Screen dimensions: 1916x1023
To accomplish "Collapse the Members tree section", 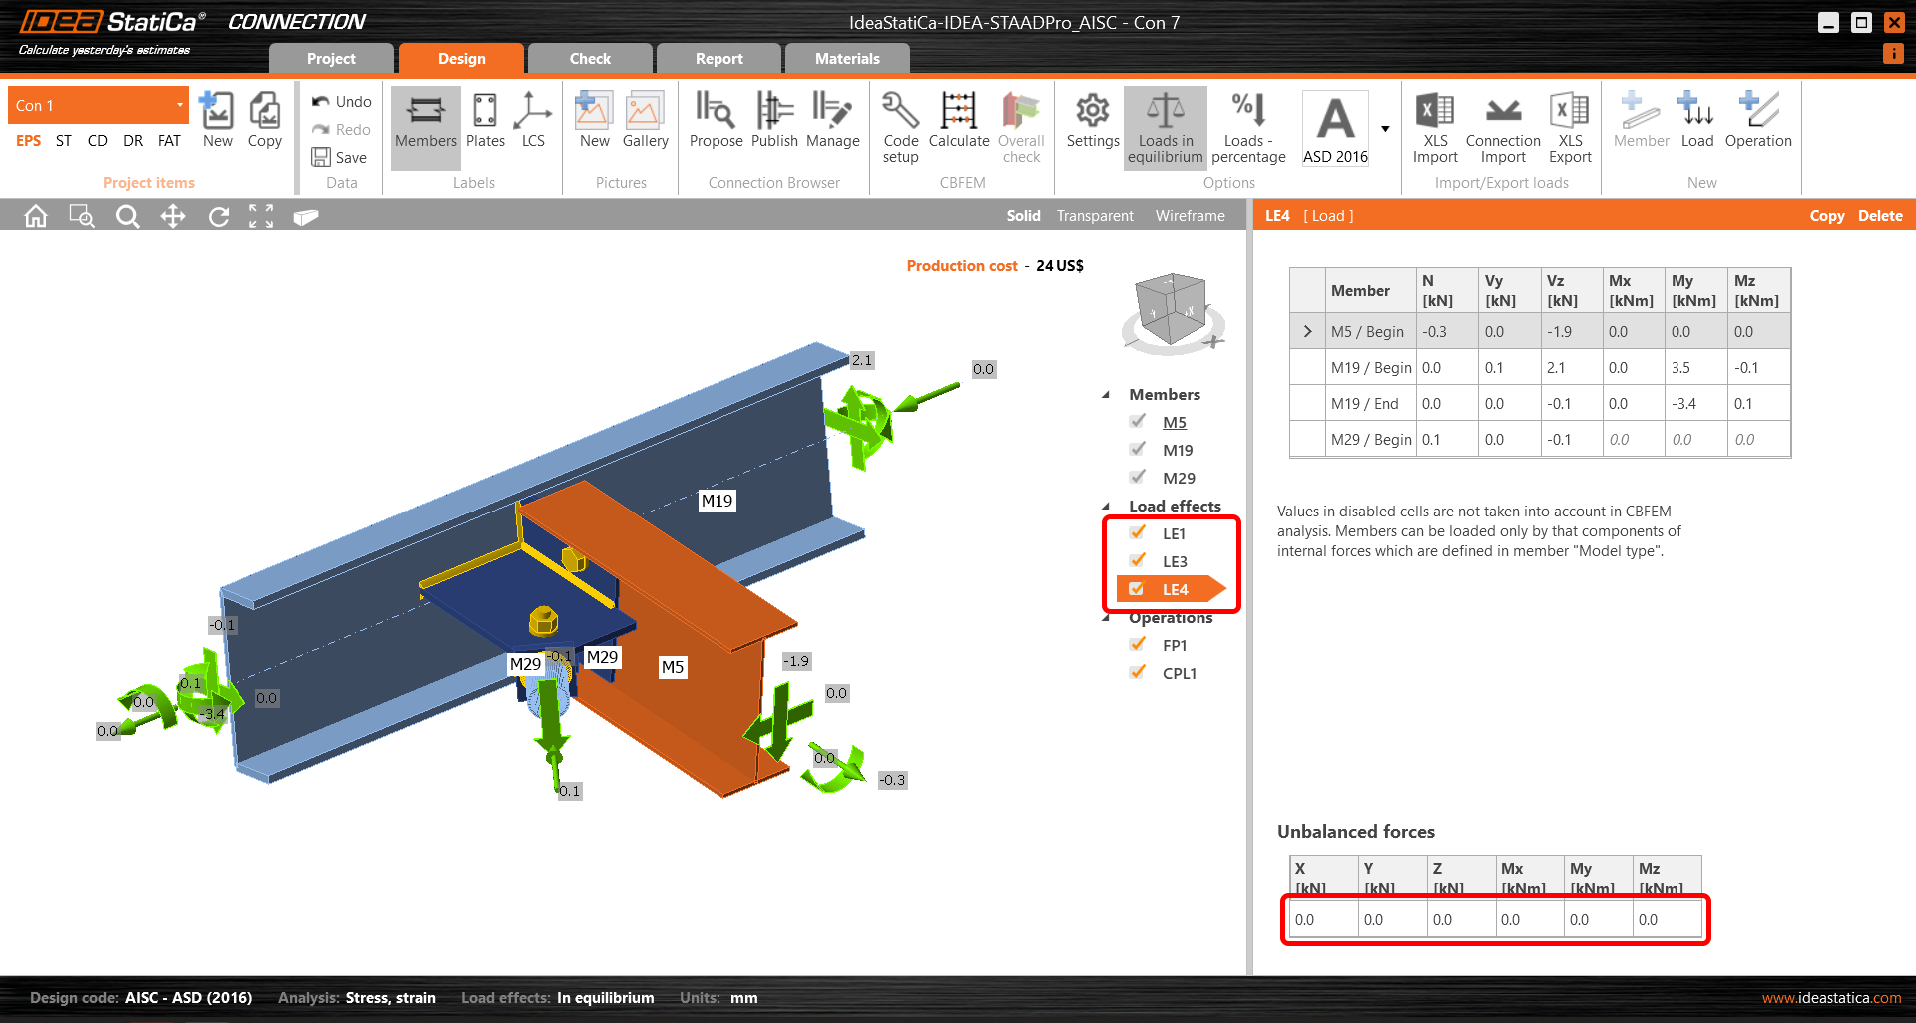I will [1106, 395].
